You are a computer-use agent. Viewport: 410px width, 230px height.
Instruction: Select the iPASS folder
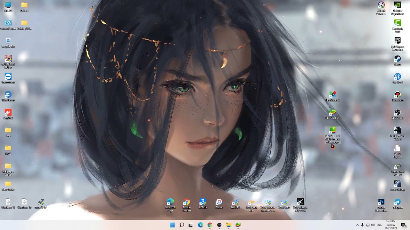click(x=8, y=150)
